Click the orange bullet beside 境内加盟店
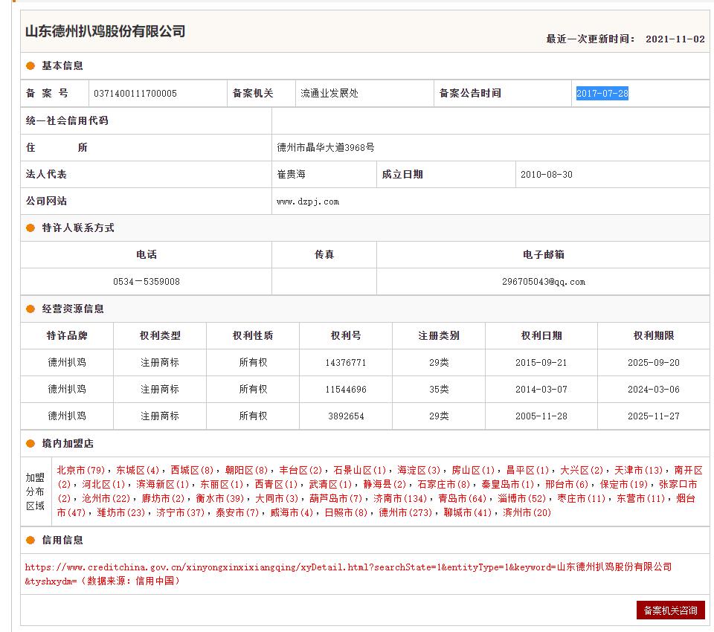714x632 pixels. [30, 444]
